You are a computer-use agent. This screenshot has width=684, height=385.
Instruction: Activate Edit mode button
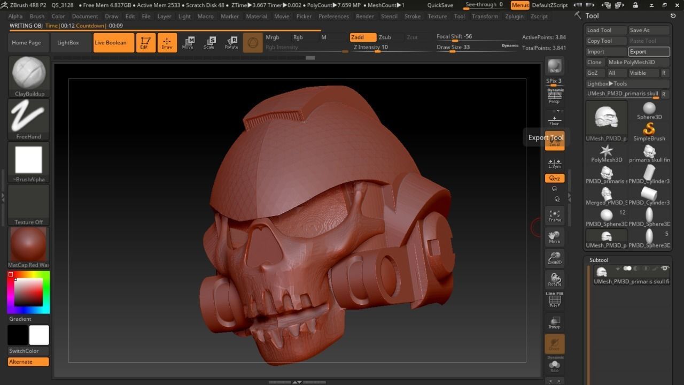click(146, 43)
